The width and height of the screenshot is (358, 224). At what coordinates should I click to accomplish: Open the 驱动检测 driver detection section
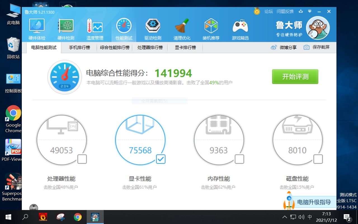point(153,29)
